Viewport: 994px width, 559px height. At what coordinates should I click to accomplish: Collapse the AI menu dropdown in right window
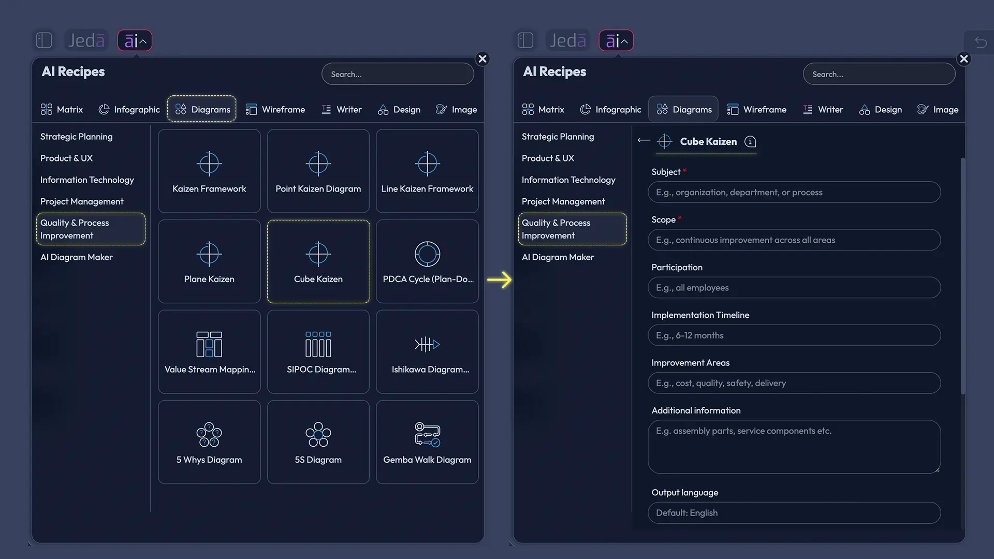click(x=616, y=40)
